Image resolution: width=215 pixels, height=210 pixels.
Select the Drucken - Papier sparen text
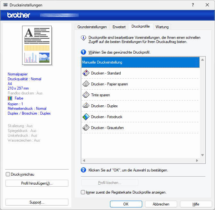[x=109, y=84]
